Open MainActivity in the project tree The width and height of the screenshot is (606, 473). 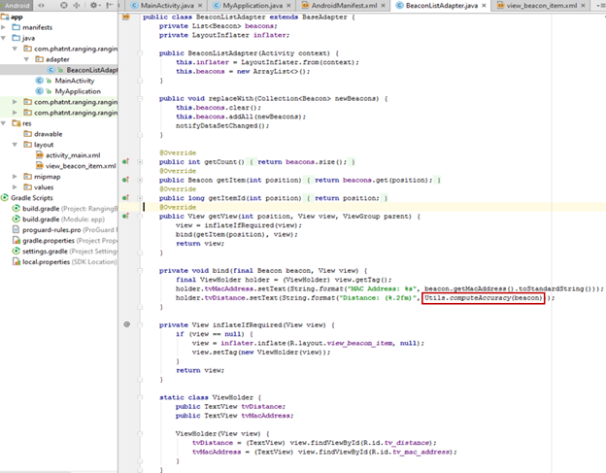[x=75, y=81]
